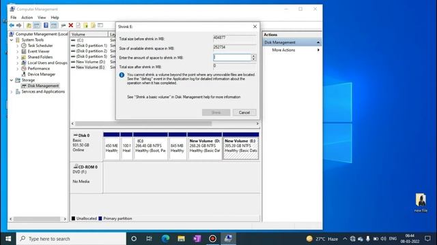The width and height of the screenshot is (437, 245).
Task: Expand the More Actions submenu arrow
Action: pyautogui.click(x=318, y=50)
